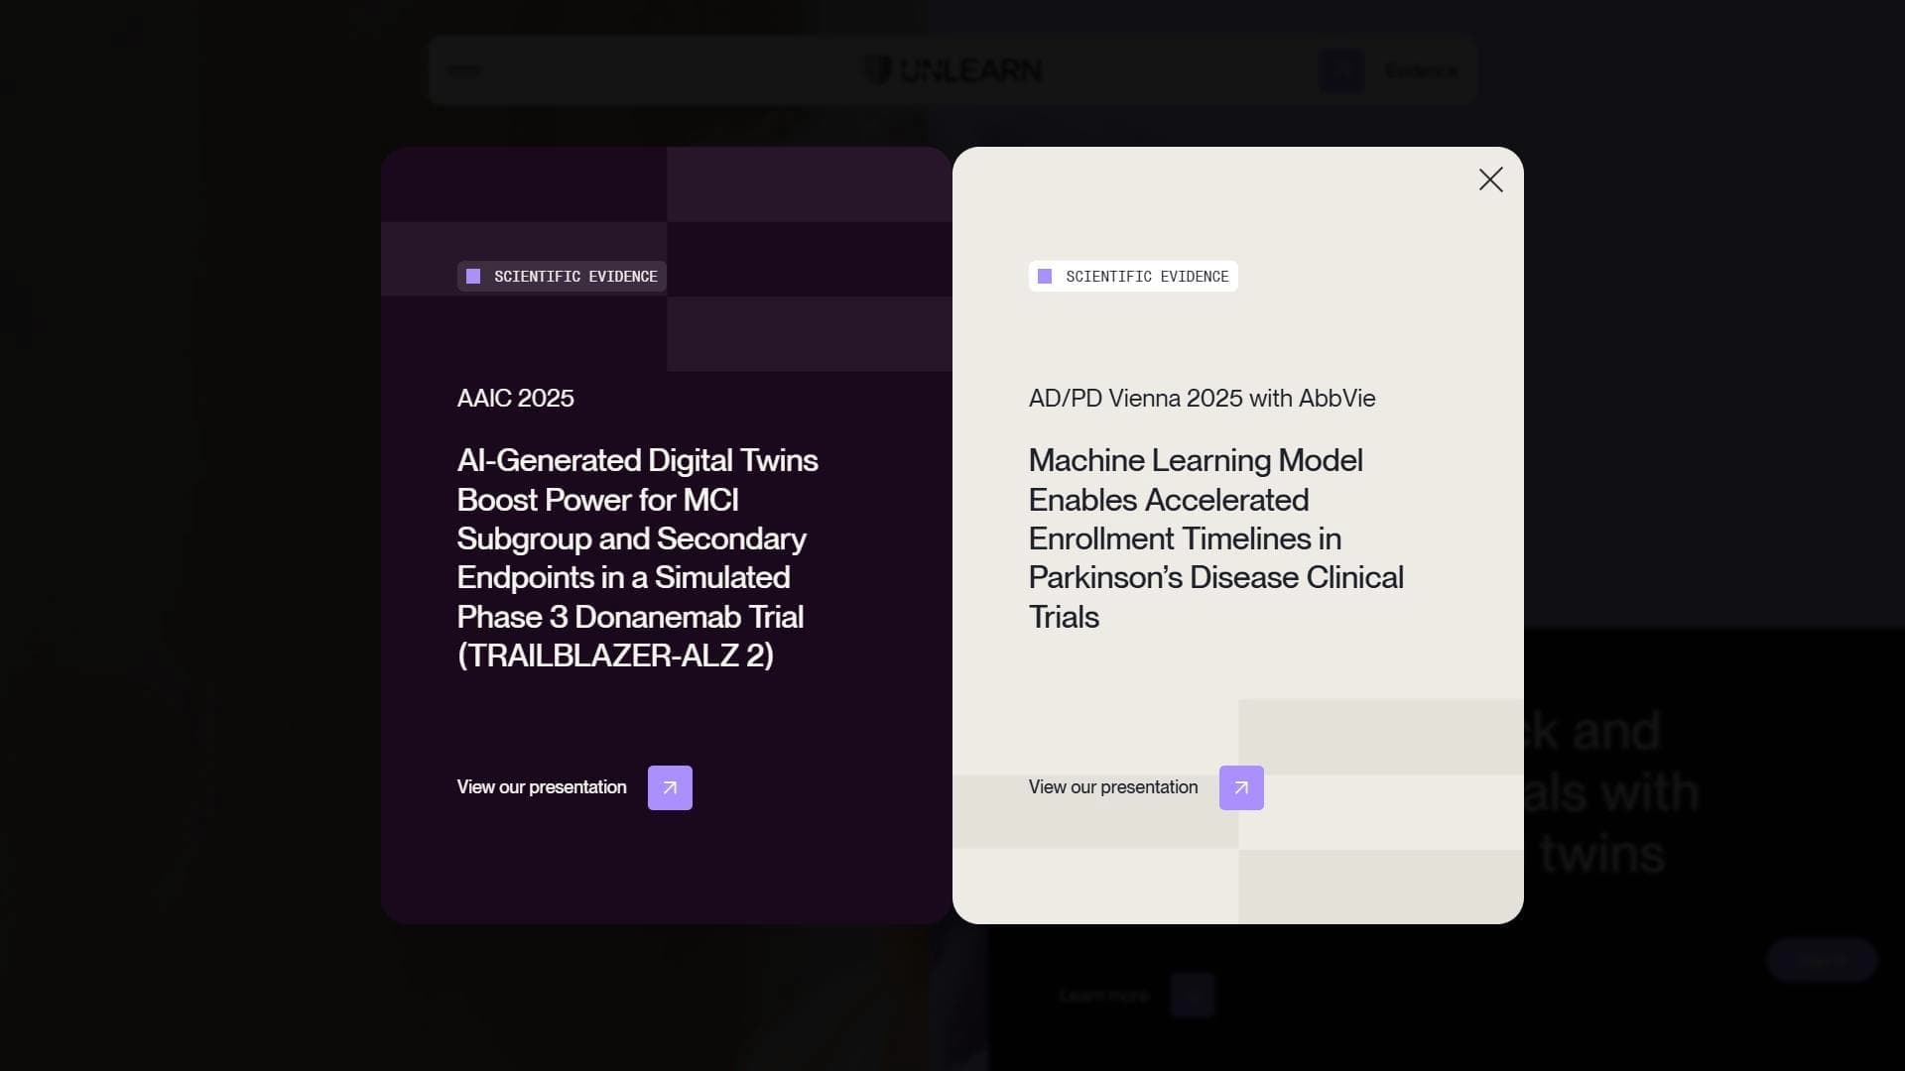This screenshot has height=1071, width=1905.
Task: Select 'View our presentation' on the dark card
Action: 542,787
